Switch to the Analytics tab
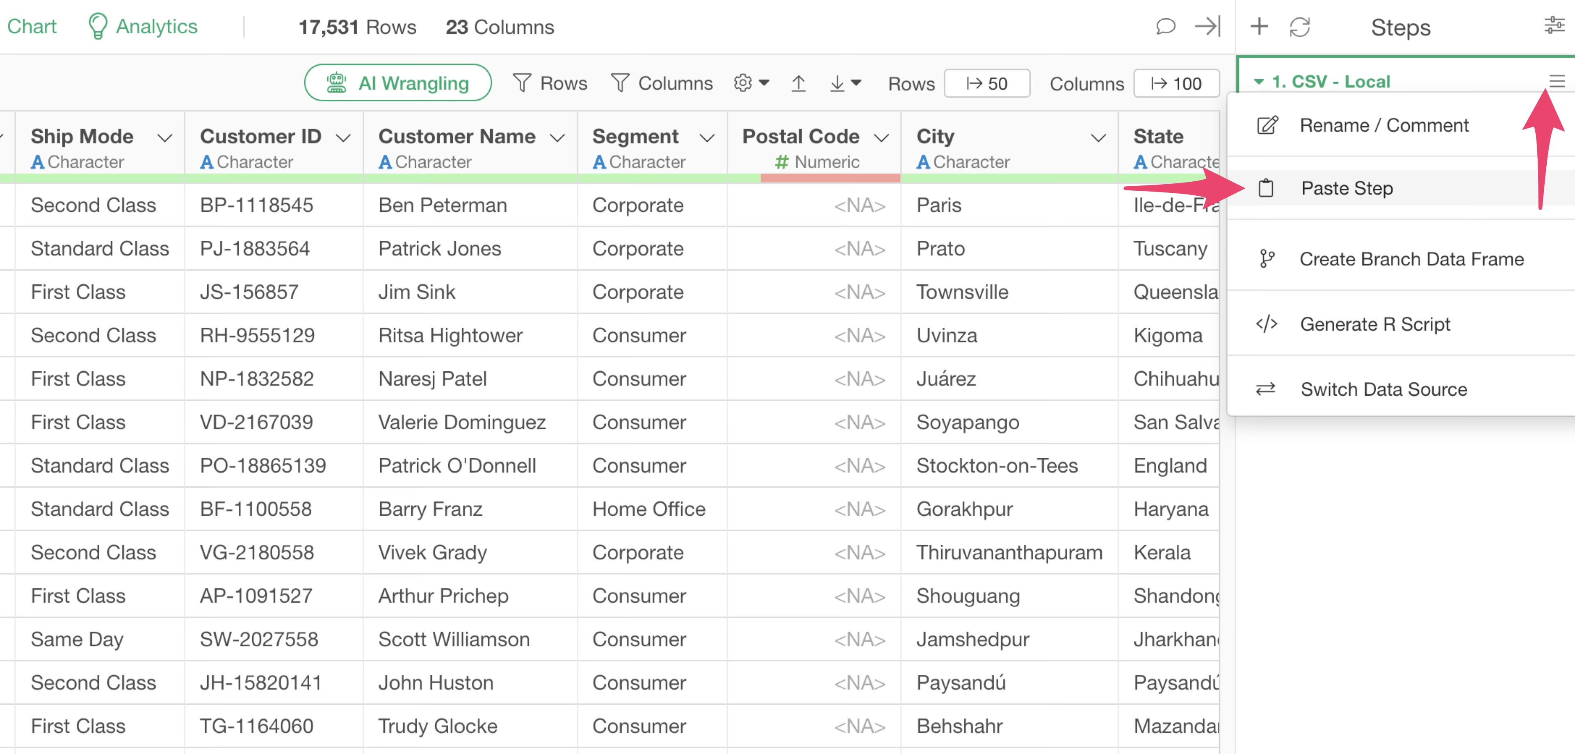The image size is (1575, 754). [143, 26]
